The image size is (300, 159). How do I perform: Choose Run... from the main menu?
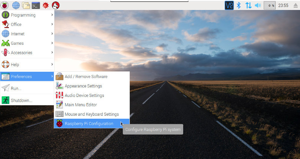point(27,88)
